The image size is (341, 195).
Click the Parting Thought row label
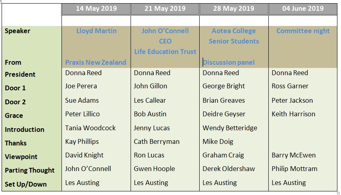click(30, 170)
